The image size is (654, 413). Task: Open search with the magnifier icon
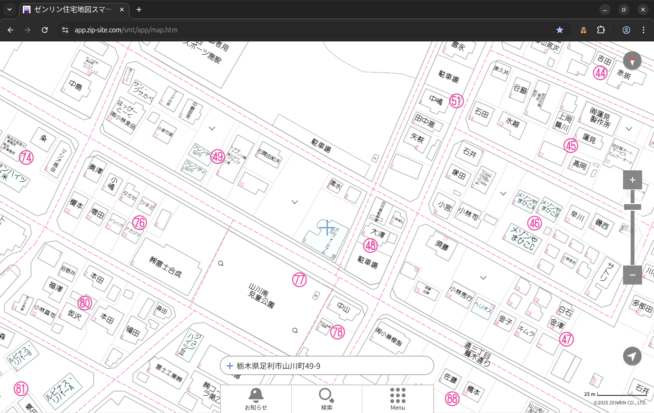[327, 399]
